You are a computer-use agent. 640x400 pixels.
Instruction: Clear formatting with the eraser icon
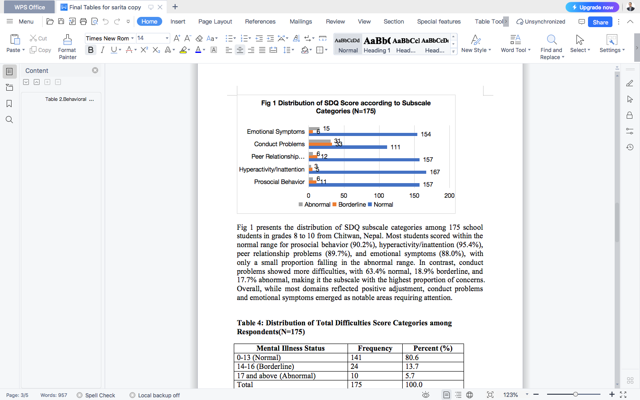[199, 39]
